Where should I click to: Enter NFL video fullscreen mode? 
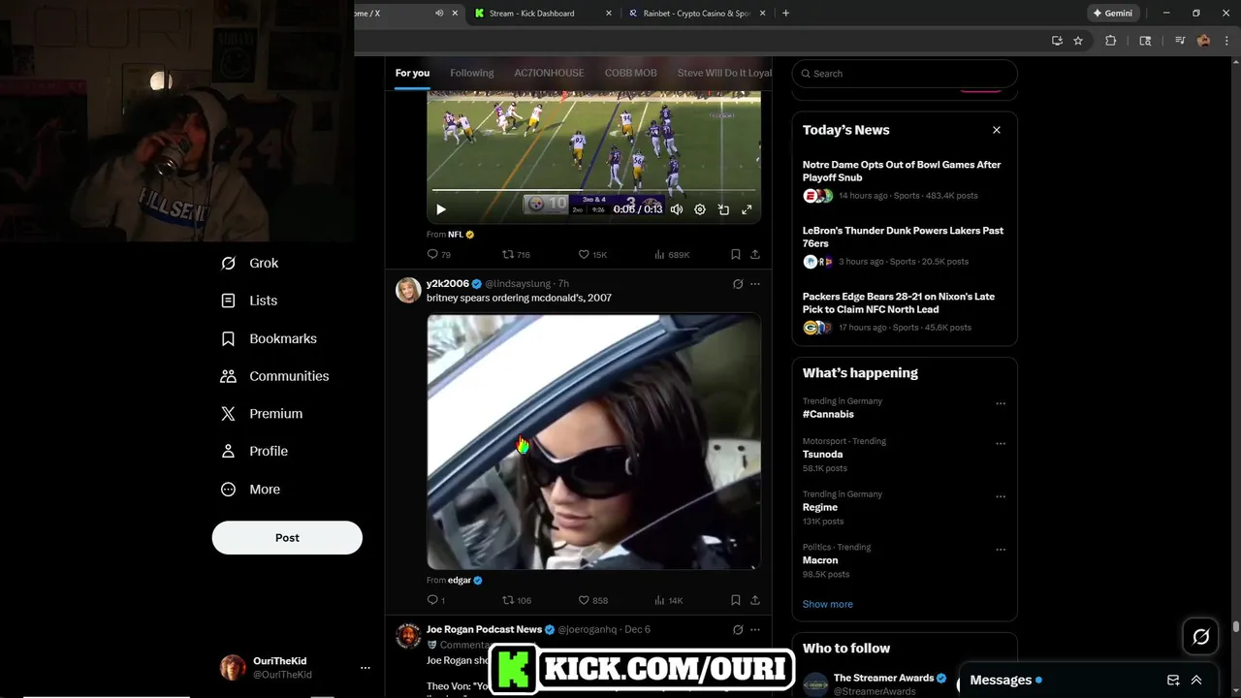pos(747,209)
